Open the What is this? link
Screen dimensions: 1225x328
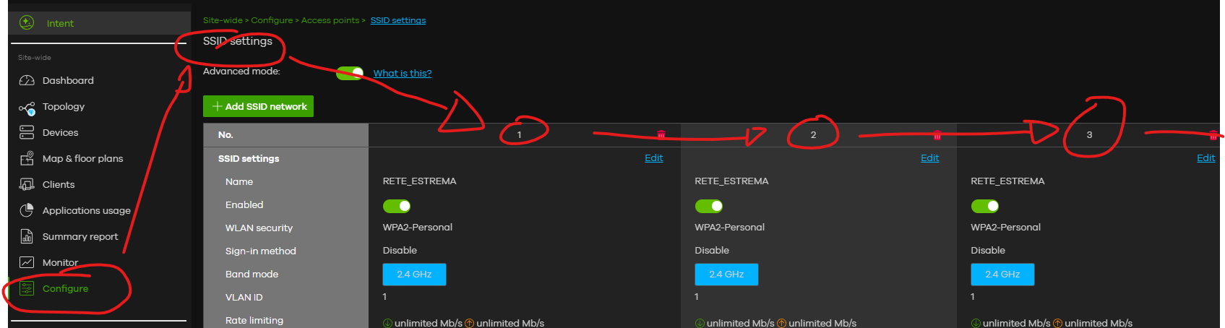403,73
